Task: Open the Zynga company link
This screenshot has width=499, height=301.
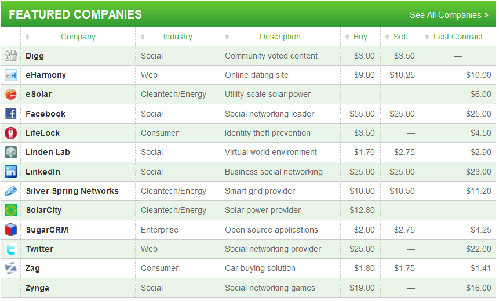Action: (x=37, y=288)
